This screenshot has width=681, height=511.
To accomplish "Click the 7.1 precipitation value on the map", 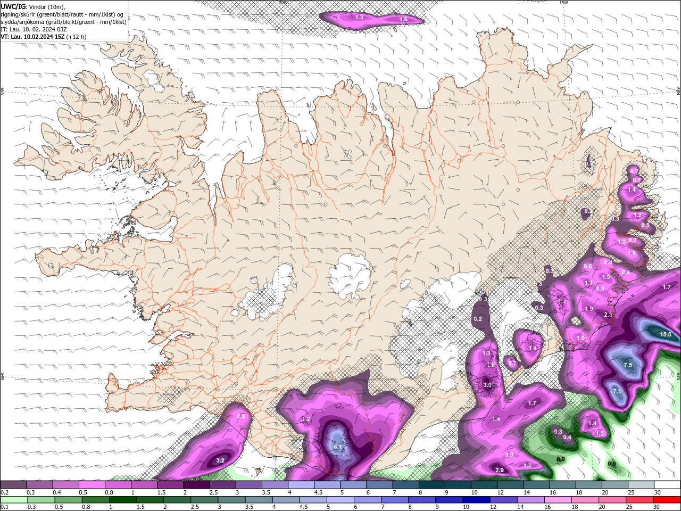I will [617, 391].
